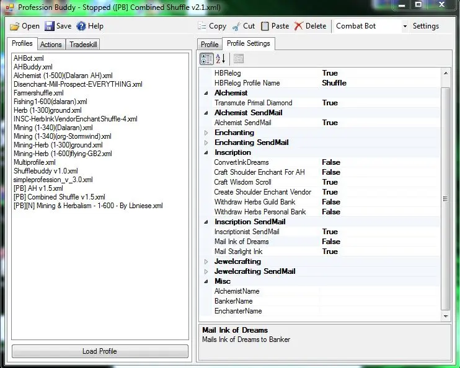Open Help via the question mark icon
This screenshot has width=460, height=368.
coord(81,26)
